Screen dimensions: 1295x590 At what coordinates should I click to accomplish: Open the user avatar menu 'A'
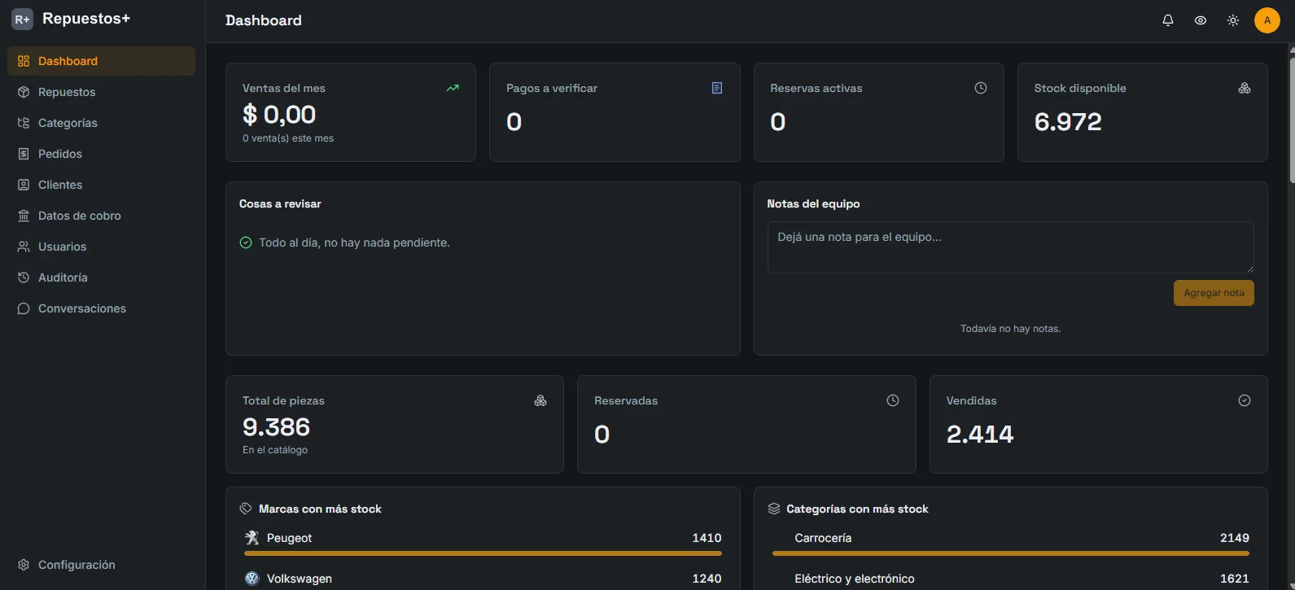(x=1267, y=20)
